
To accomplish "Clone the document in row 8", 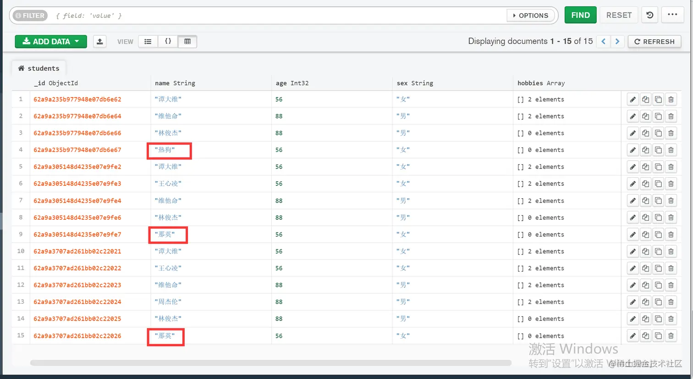I will click(x=658, y=218).
